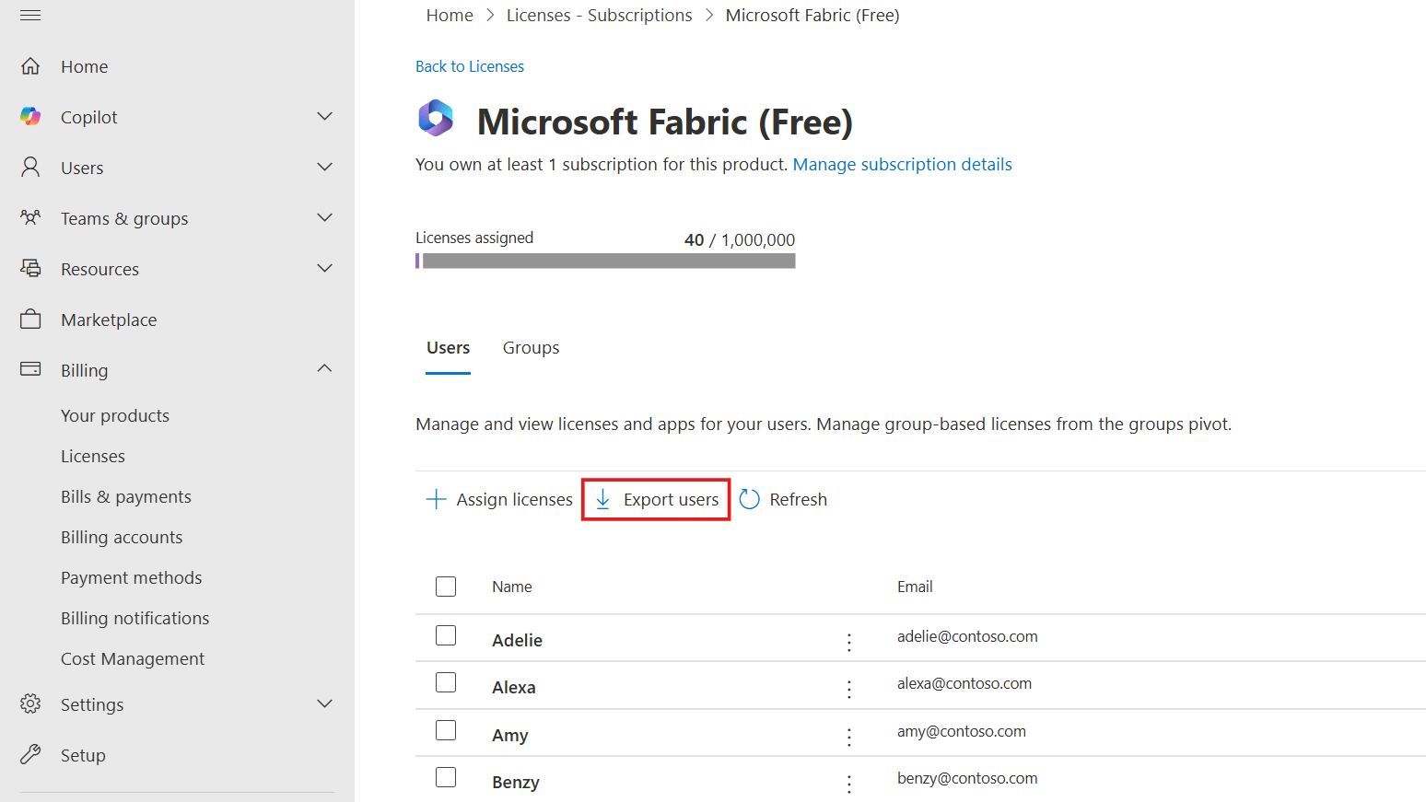Click the Copilot icon in navigation
This screenshot has width=1426, height=802.
(30, 116)
